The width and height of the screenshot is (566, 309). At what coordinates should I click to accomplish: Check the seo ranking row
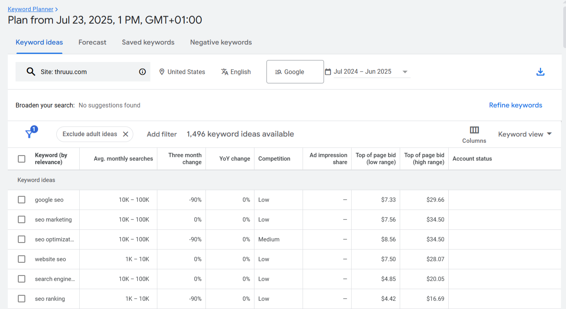point(22,299)
